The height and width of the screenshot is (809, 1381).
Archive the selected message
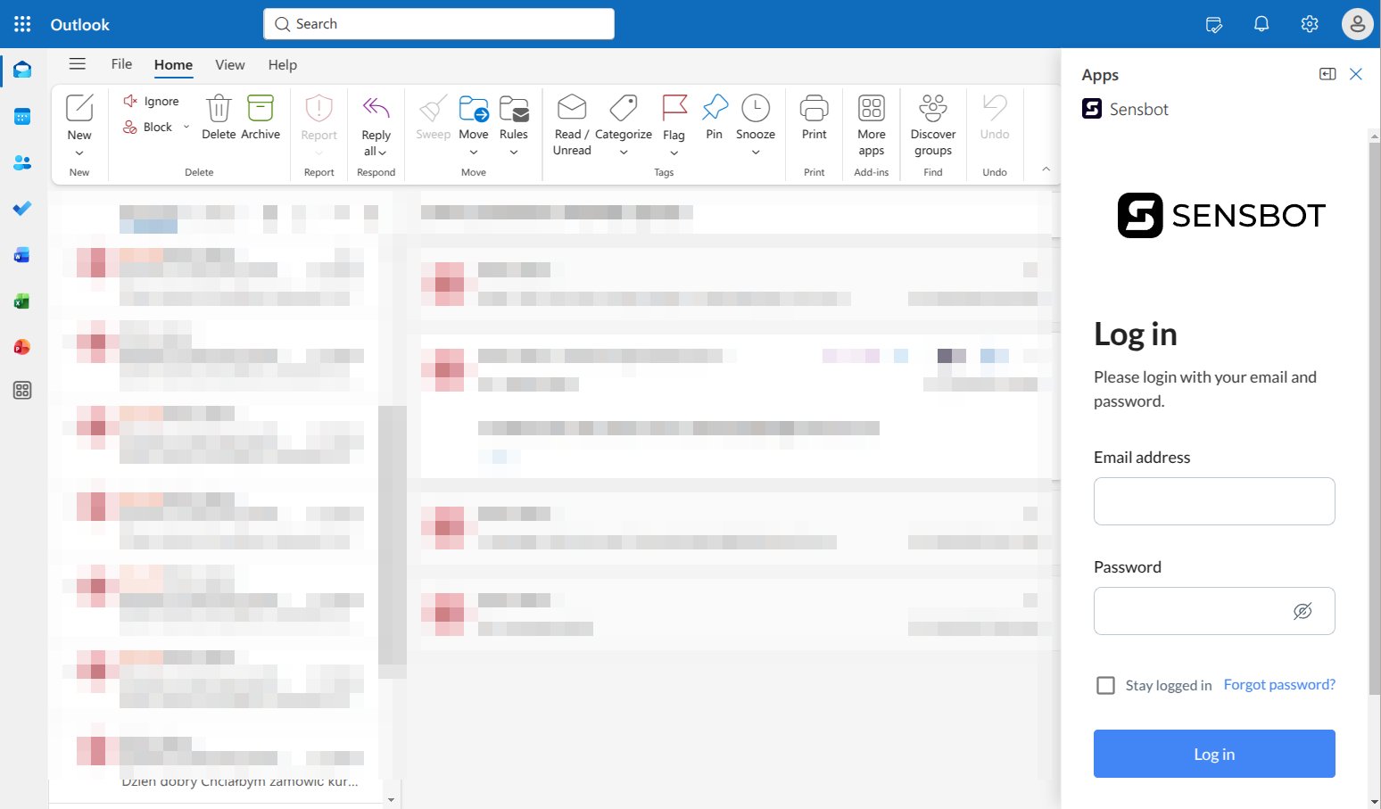click(260, 117)
